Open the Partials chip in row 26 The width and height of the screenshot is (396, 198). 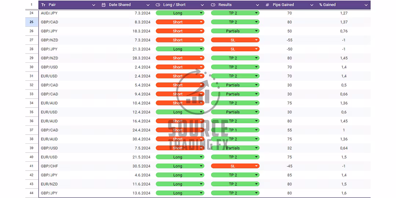click(235, 31)
